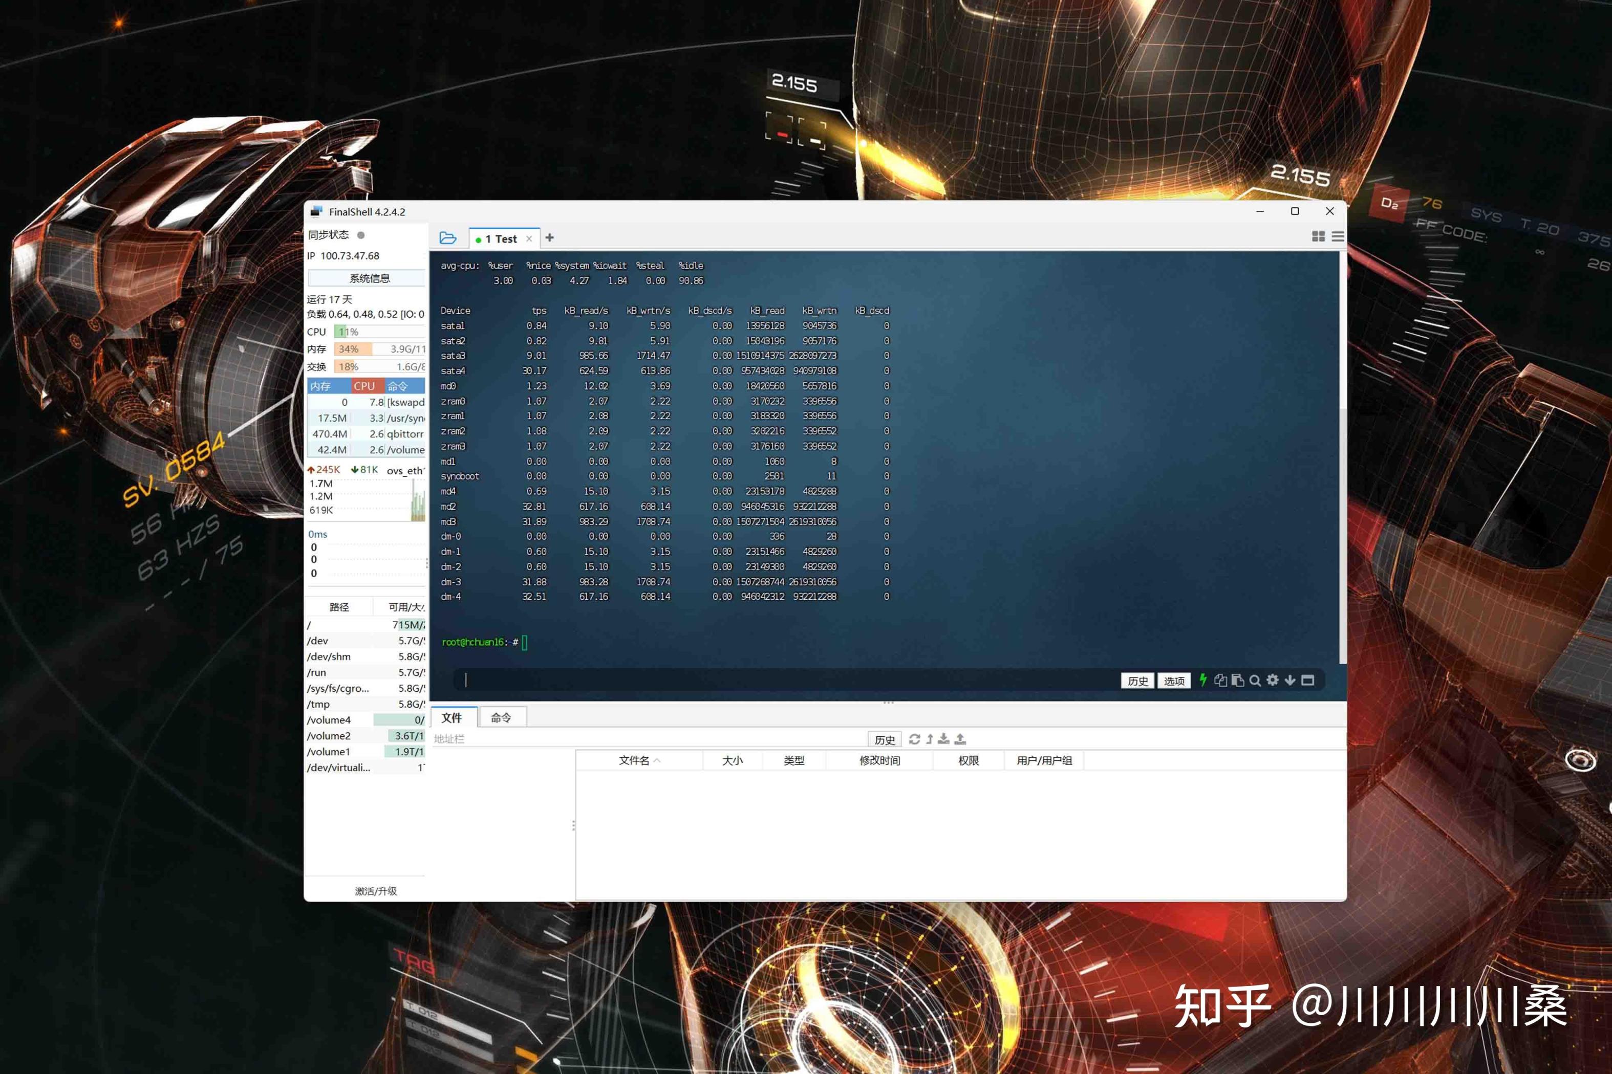Viewport: 1612px width, 1074px height.
Task: Go to parent directory arrow icon
Action: click(930, 739)
